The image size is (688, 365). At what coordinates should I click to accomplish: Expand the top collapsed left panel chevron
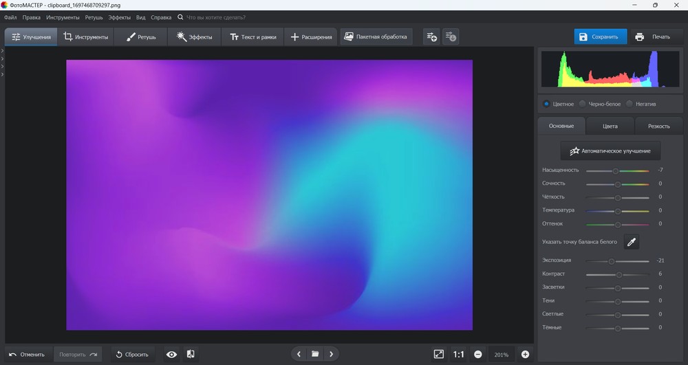[x=3, y=52]
